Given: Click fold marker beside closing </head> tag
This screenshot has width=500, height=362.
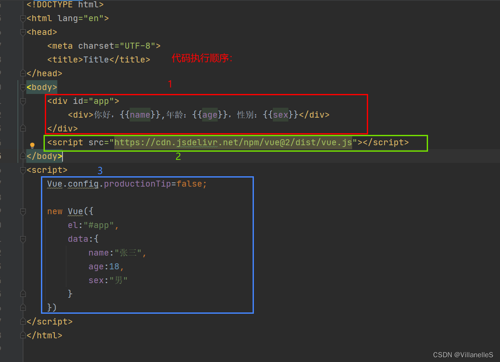Looking at the screenshot, I should (23, 73).
